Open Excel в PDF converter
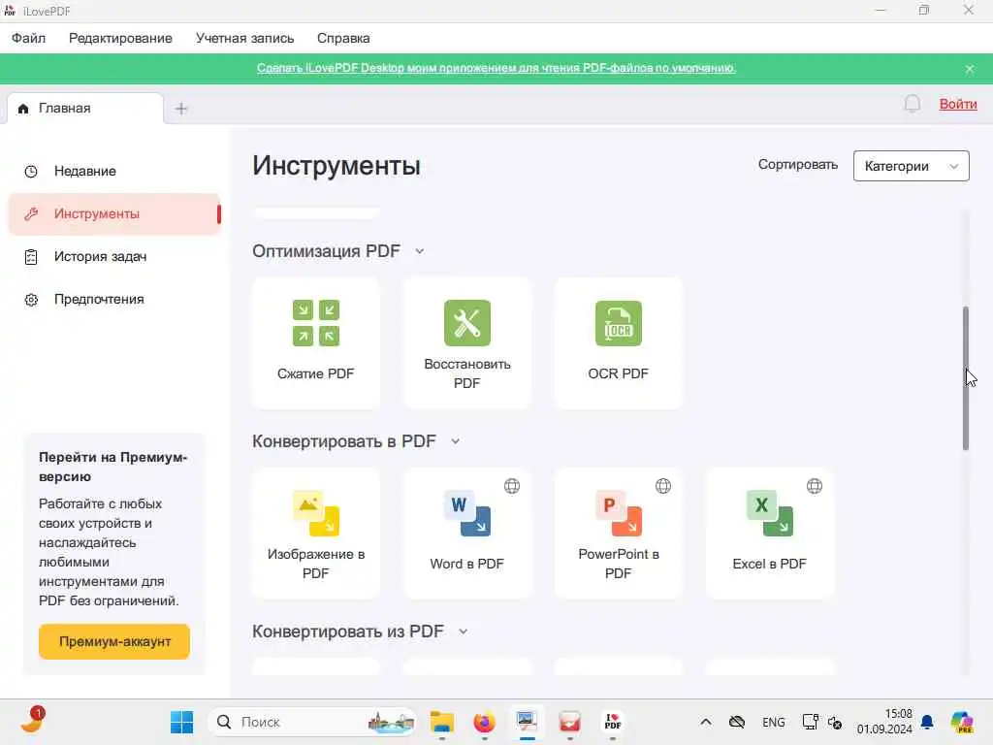This screenshot has height=745, width=993. (770, 533)
